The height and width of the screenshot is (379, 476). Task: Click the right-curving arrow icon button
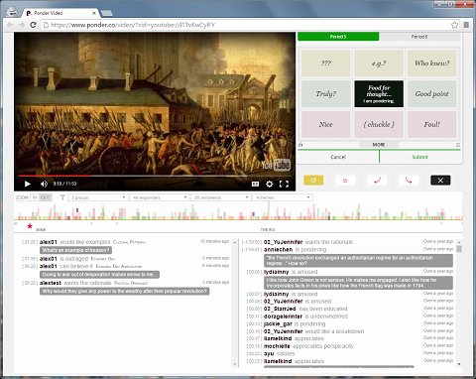409,181
